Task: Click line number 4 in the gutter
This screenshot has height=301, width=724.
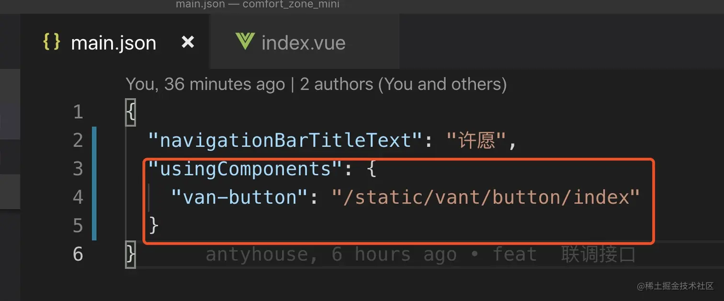Action: (x=78, y=197)
